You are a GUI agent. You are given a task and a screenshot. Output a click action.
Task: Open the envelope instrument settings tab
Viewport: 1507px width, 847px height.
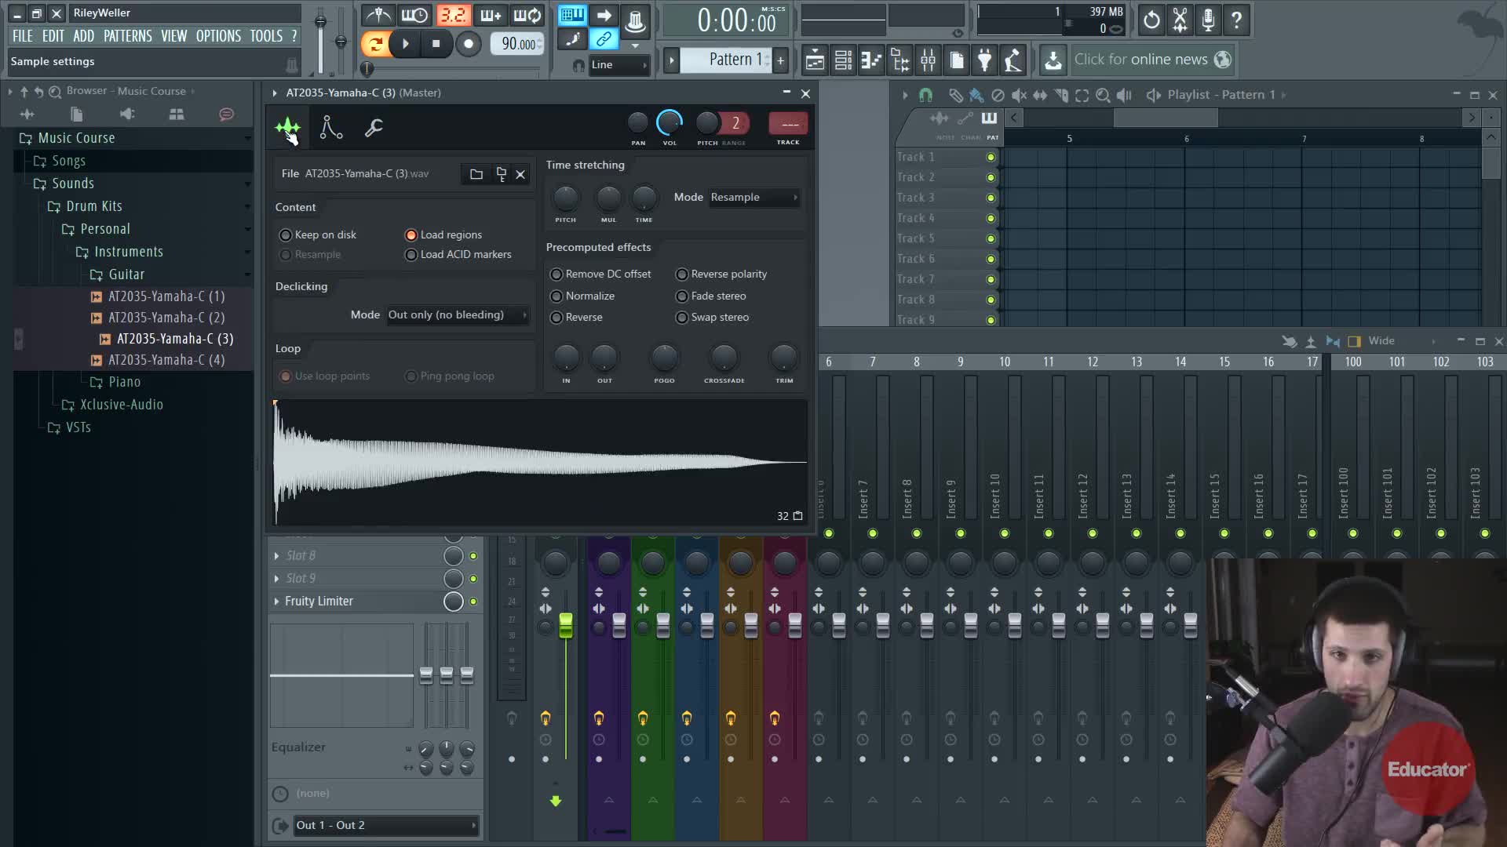pyautogui.click(x=330, y=127)
